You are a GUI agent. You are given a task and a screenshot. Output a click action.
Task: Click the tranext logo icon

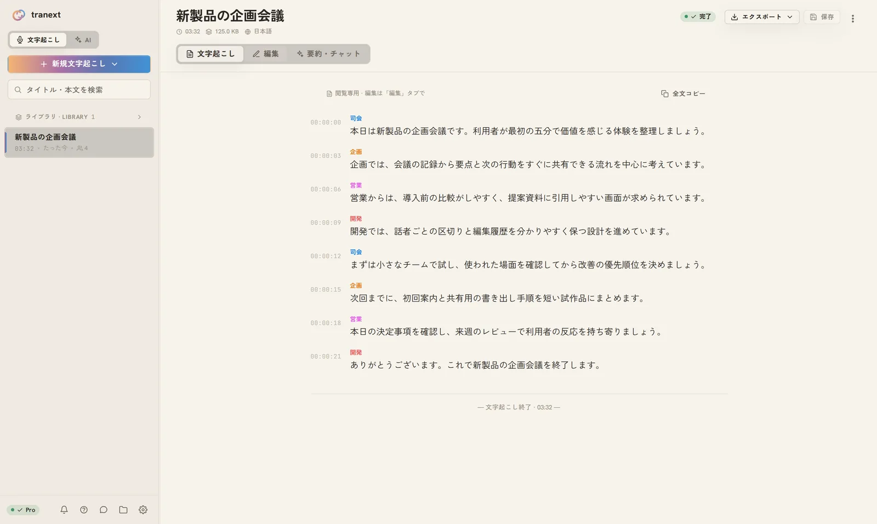(x=19, y=15)
